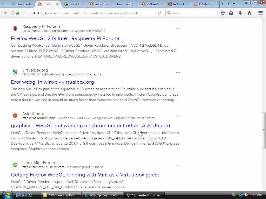
Task: Open 7 Windows Explorer taskbar group
Action: [60, 195]
